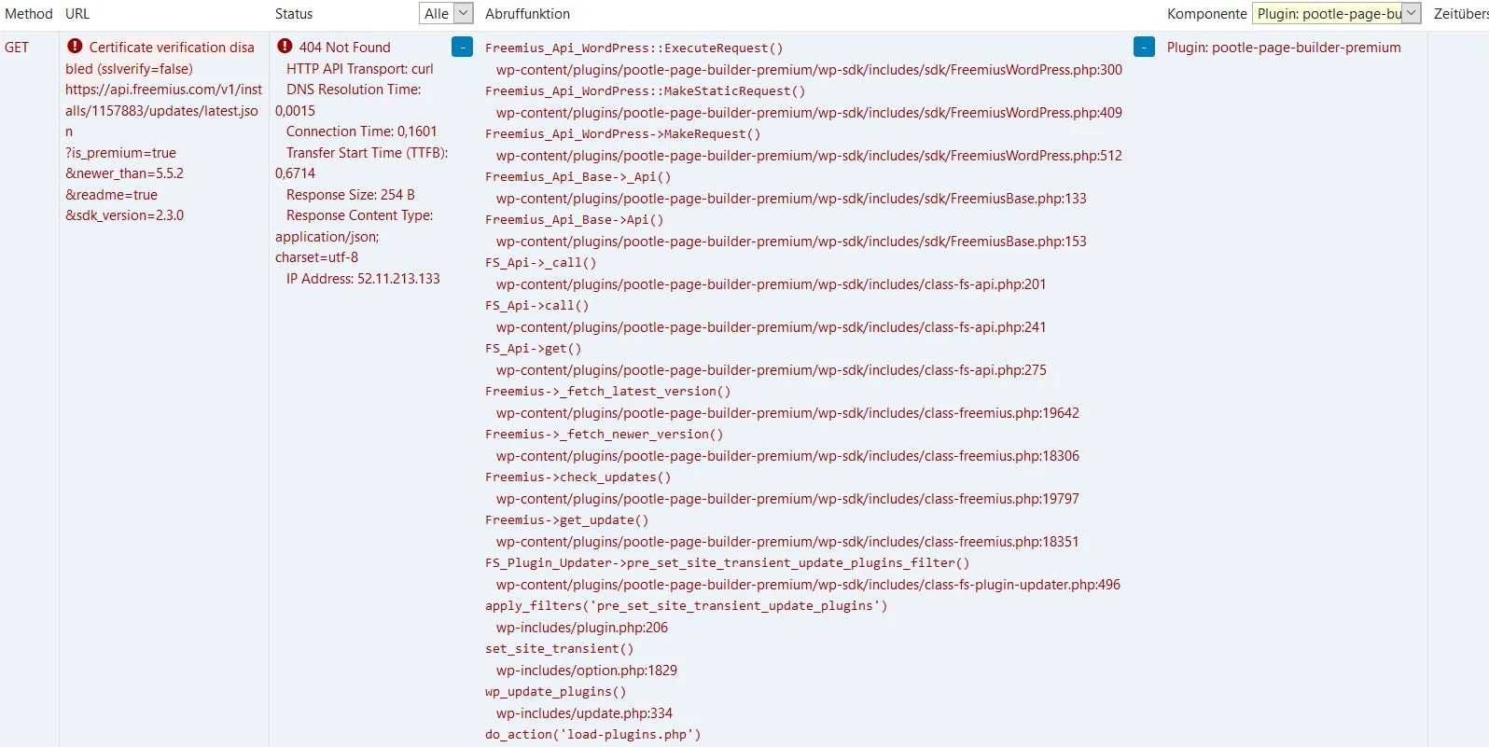Select the IP Address: 52.11.213.133 line
Screen dimensions: 1489x747
(363, 279)
